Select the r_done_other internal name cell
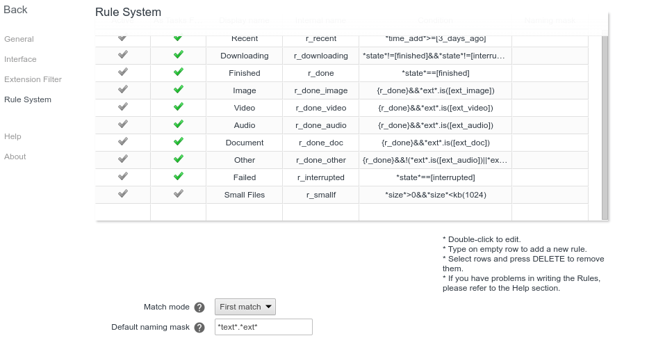The image size is (656, 345). pyautogui.click(x=320, y=160)
